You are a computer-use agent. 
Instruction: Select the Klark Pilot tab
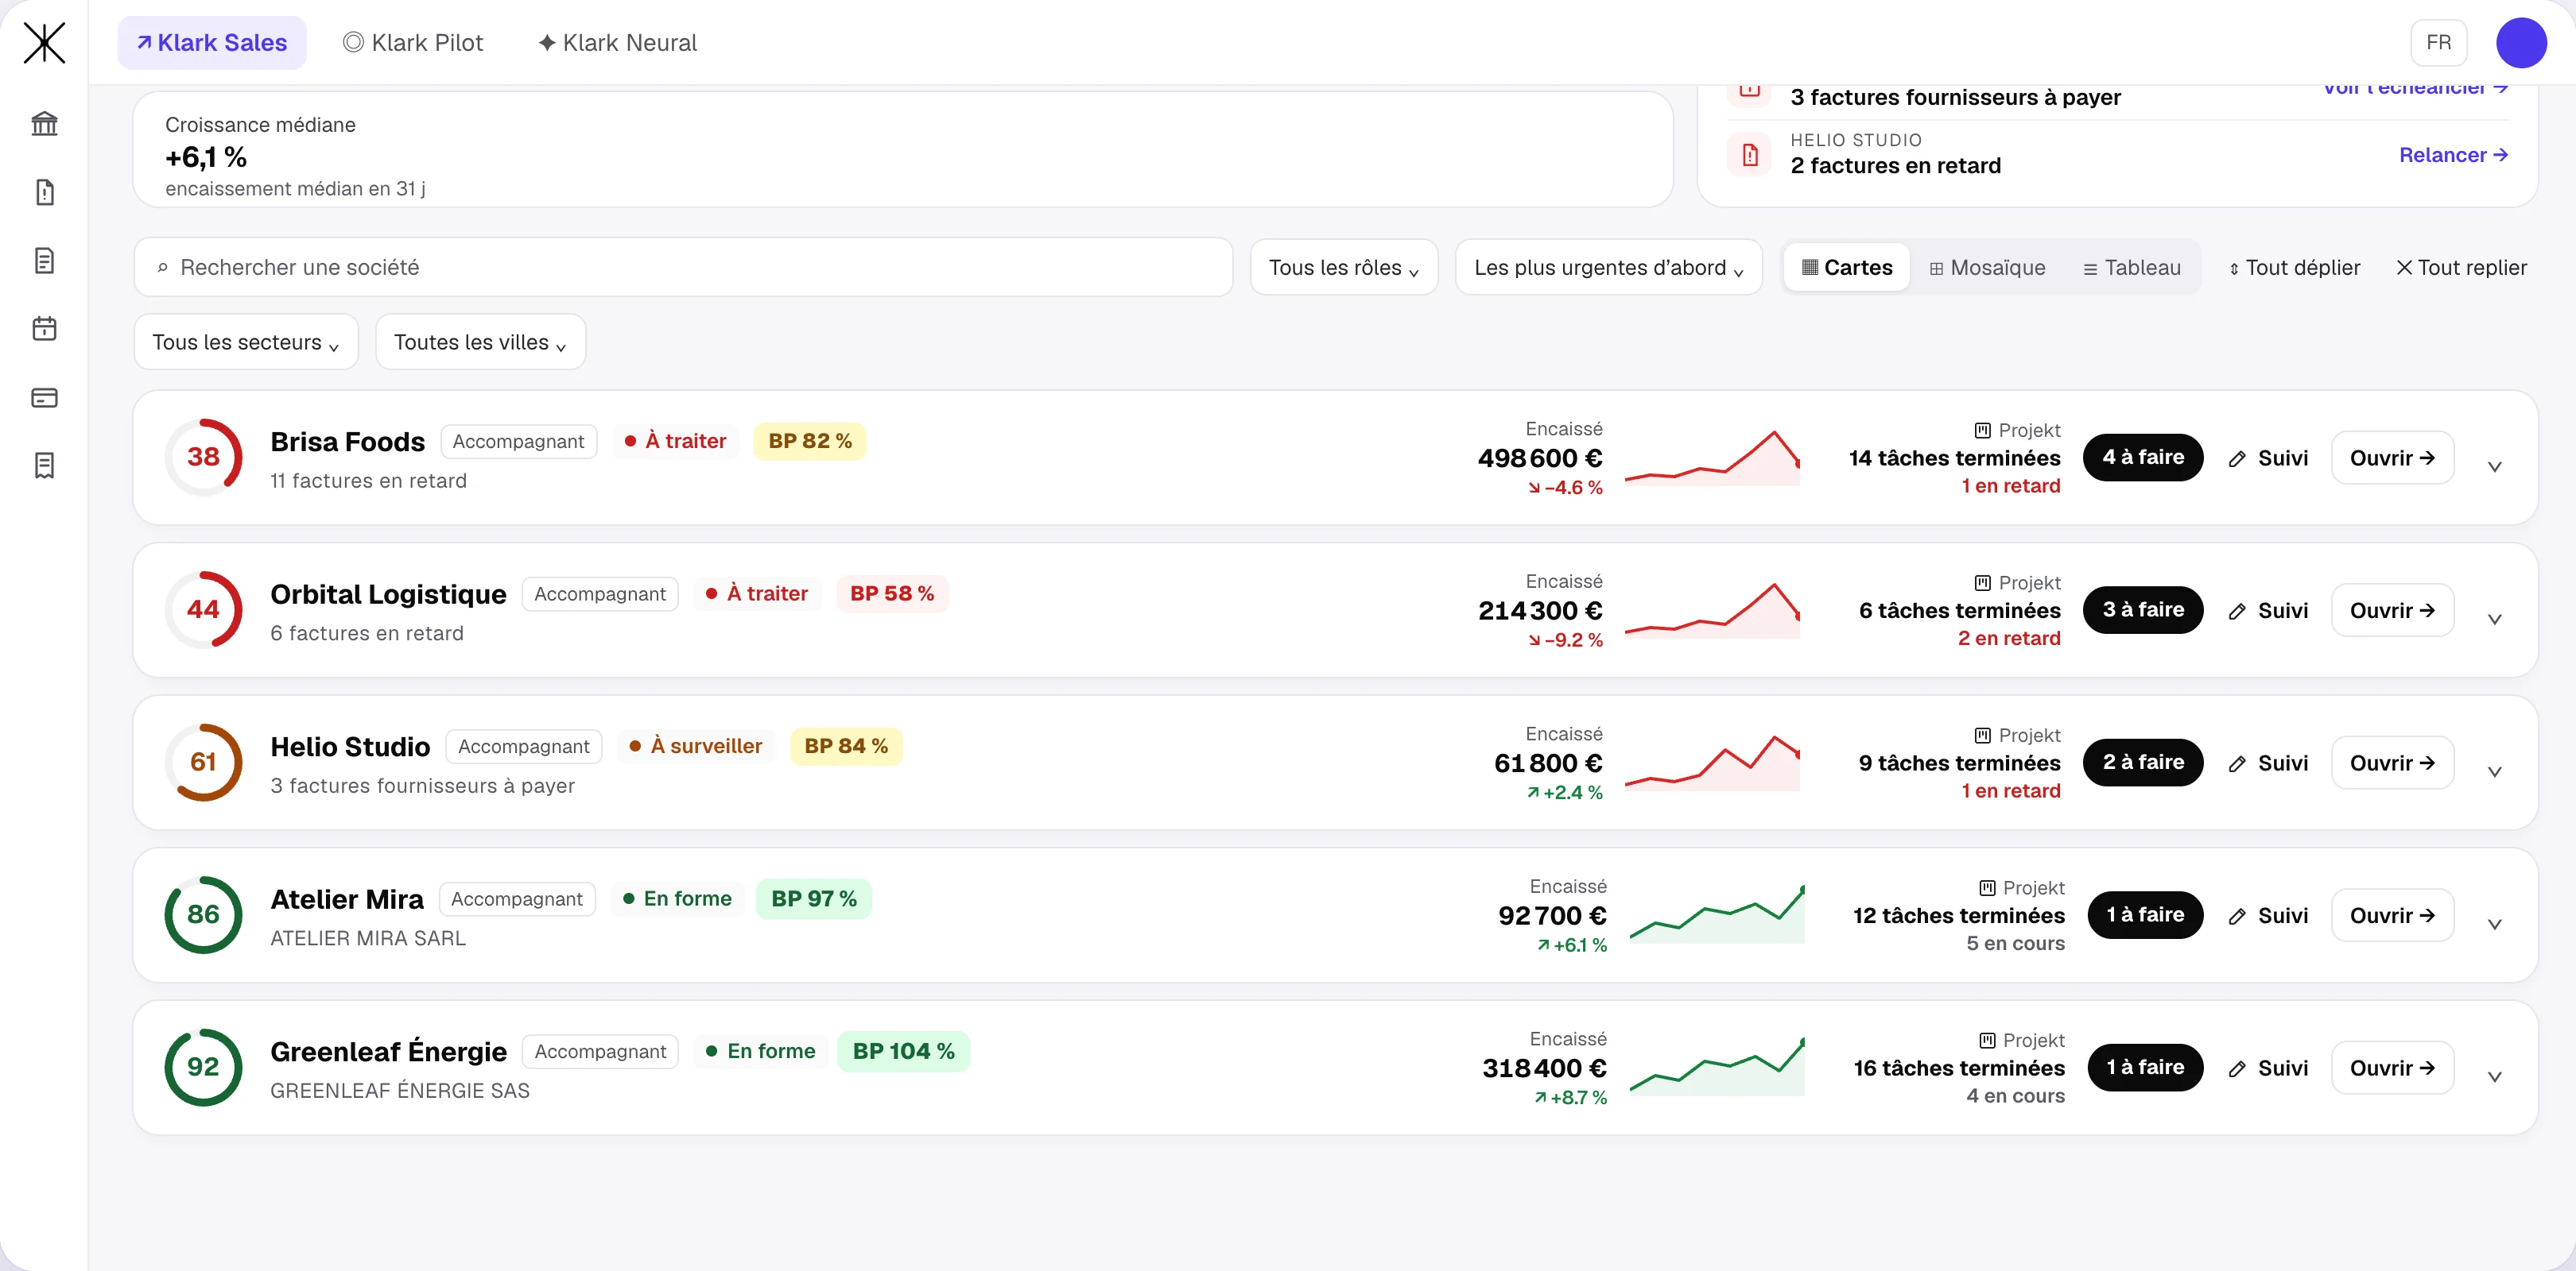pos(413,43)
